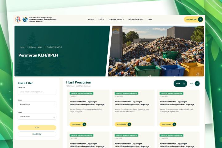Open the Semua Status dropdown
The image size is (222, 148).
click(37, 104)
